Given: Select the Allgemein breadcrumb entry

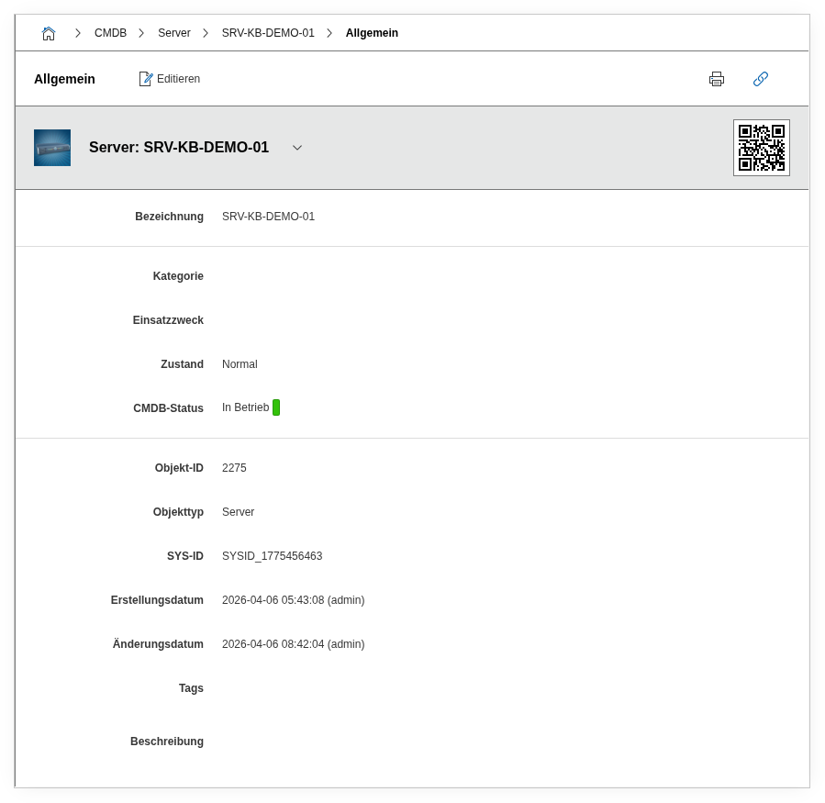Looking at the screenshot, I should click(x=372, y=33).
